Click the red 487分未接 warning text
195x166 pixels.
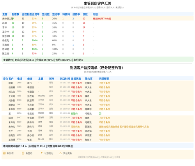[x=102, y=19]
